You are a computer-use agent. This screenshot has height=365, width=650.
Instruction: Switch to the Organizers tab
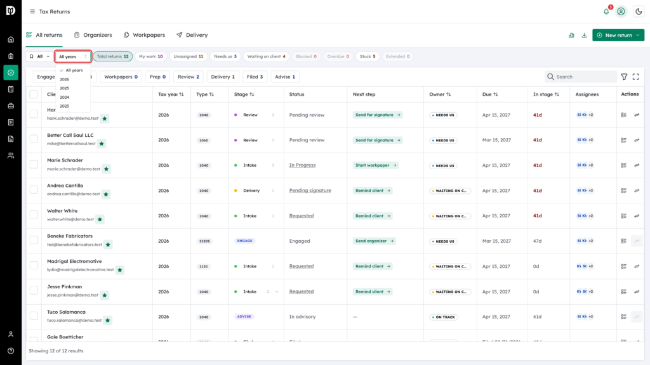[x=93, y=35]
